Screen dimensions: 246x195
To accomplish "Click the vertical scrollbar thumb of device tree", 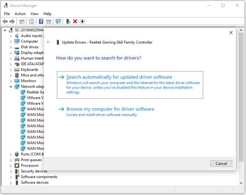I will 241,97.
